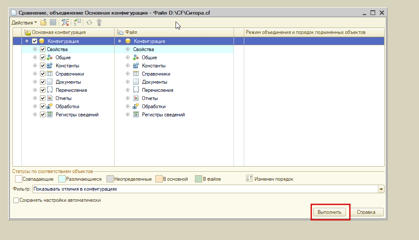Screen dimensions: 419x240
Task: Click Константы icon in the Файл column
Action: pos(136,66)
